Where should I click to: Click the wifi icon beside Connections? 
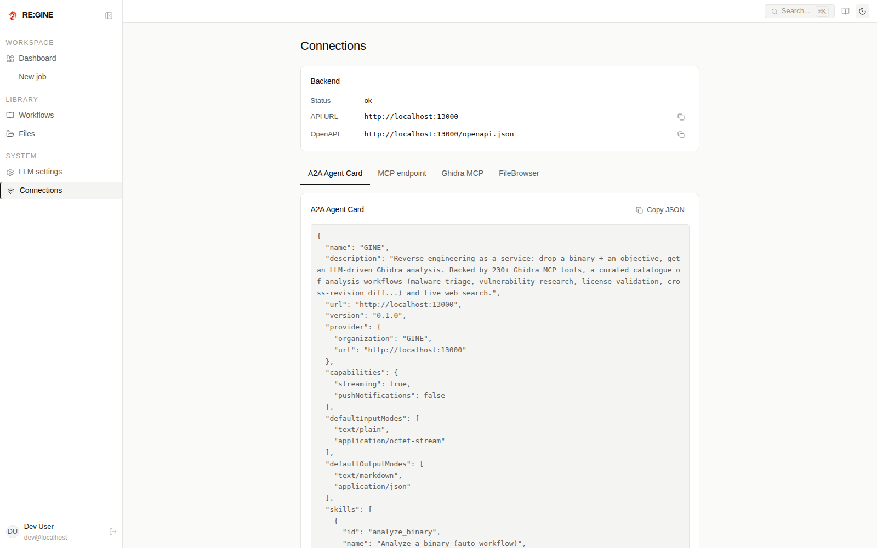[10, 191]
